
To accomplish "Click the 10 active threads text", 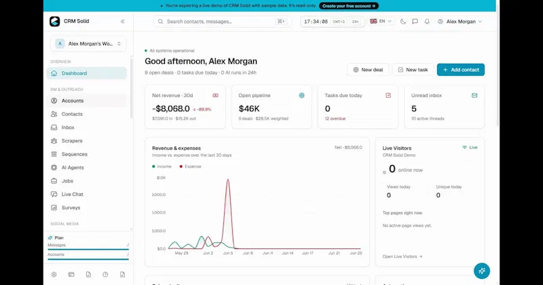I will (x=428, y=119).
